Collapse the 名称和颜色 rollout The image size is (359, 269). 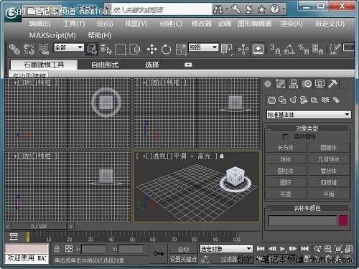click(x=307, y=208)
